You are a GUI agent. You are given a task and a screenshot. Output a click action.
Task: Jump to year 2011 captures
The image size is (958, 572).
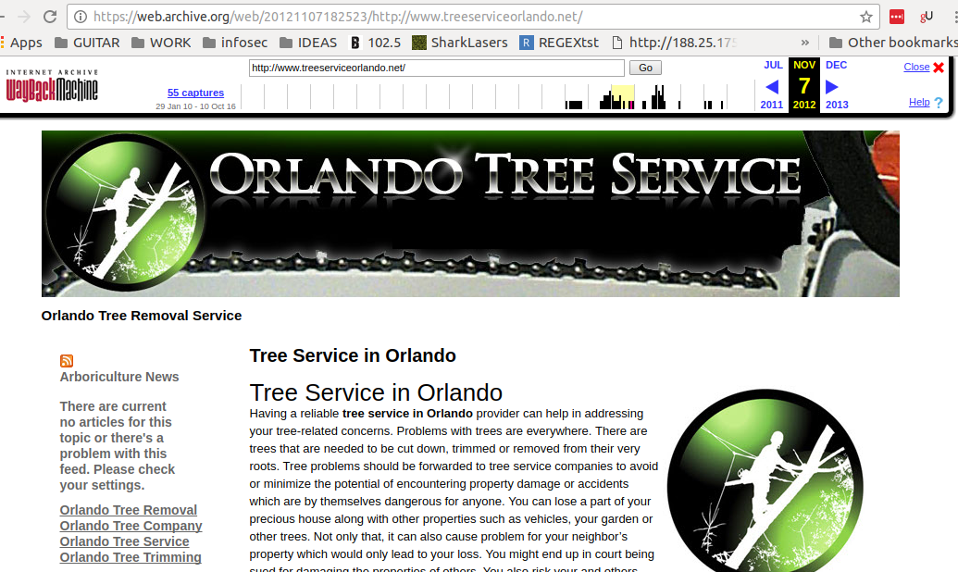772,105
